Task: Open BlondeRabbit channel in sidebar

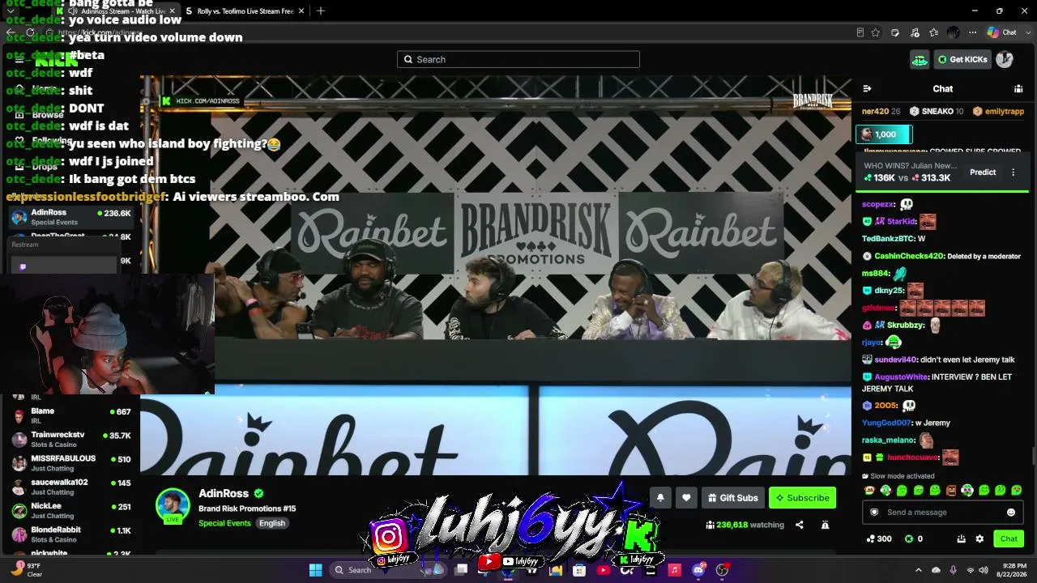Action: pyautogui.click(x=71, y=534)
